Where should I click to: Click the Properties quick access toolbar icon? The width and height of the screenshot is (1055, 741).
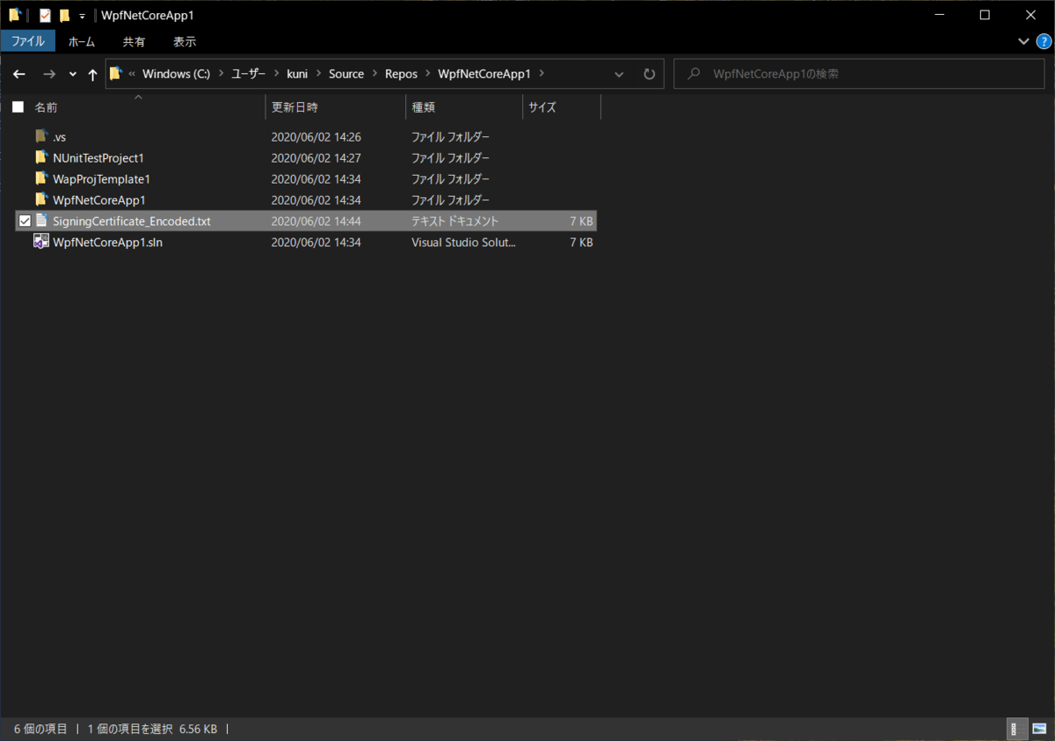tap(46, 15)
